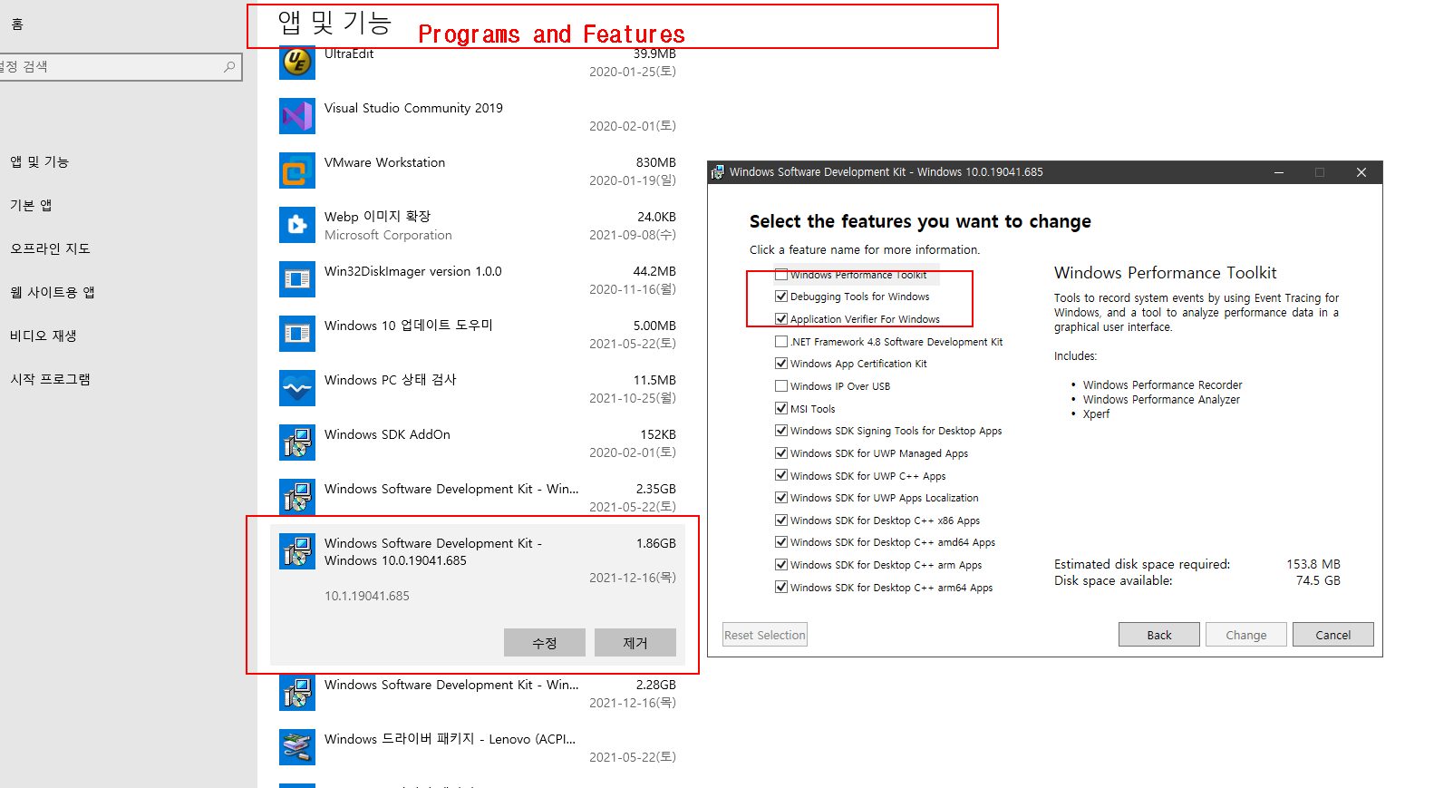Go Back in the SDK dialog
Screen dimensions: 1434x788
coord(1159,635)
